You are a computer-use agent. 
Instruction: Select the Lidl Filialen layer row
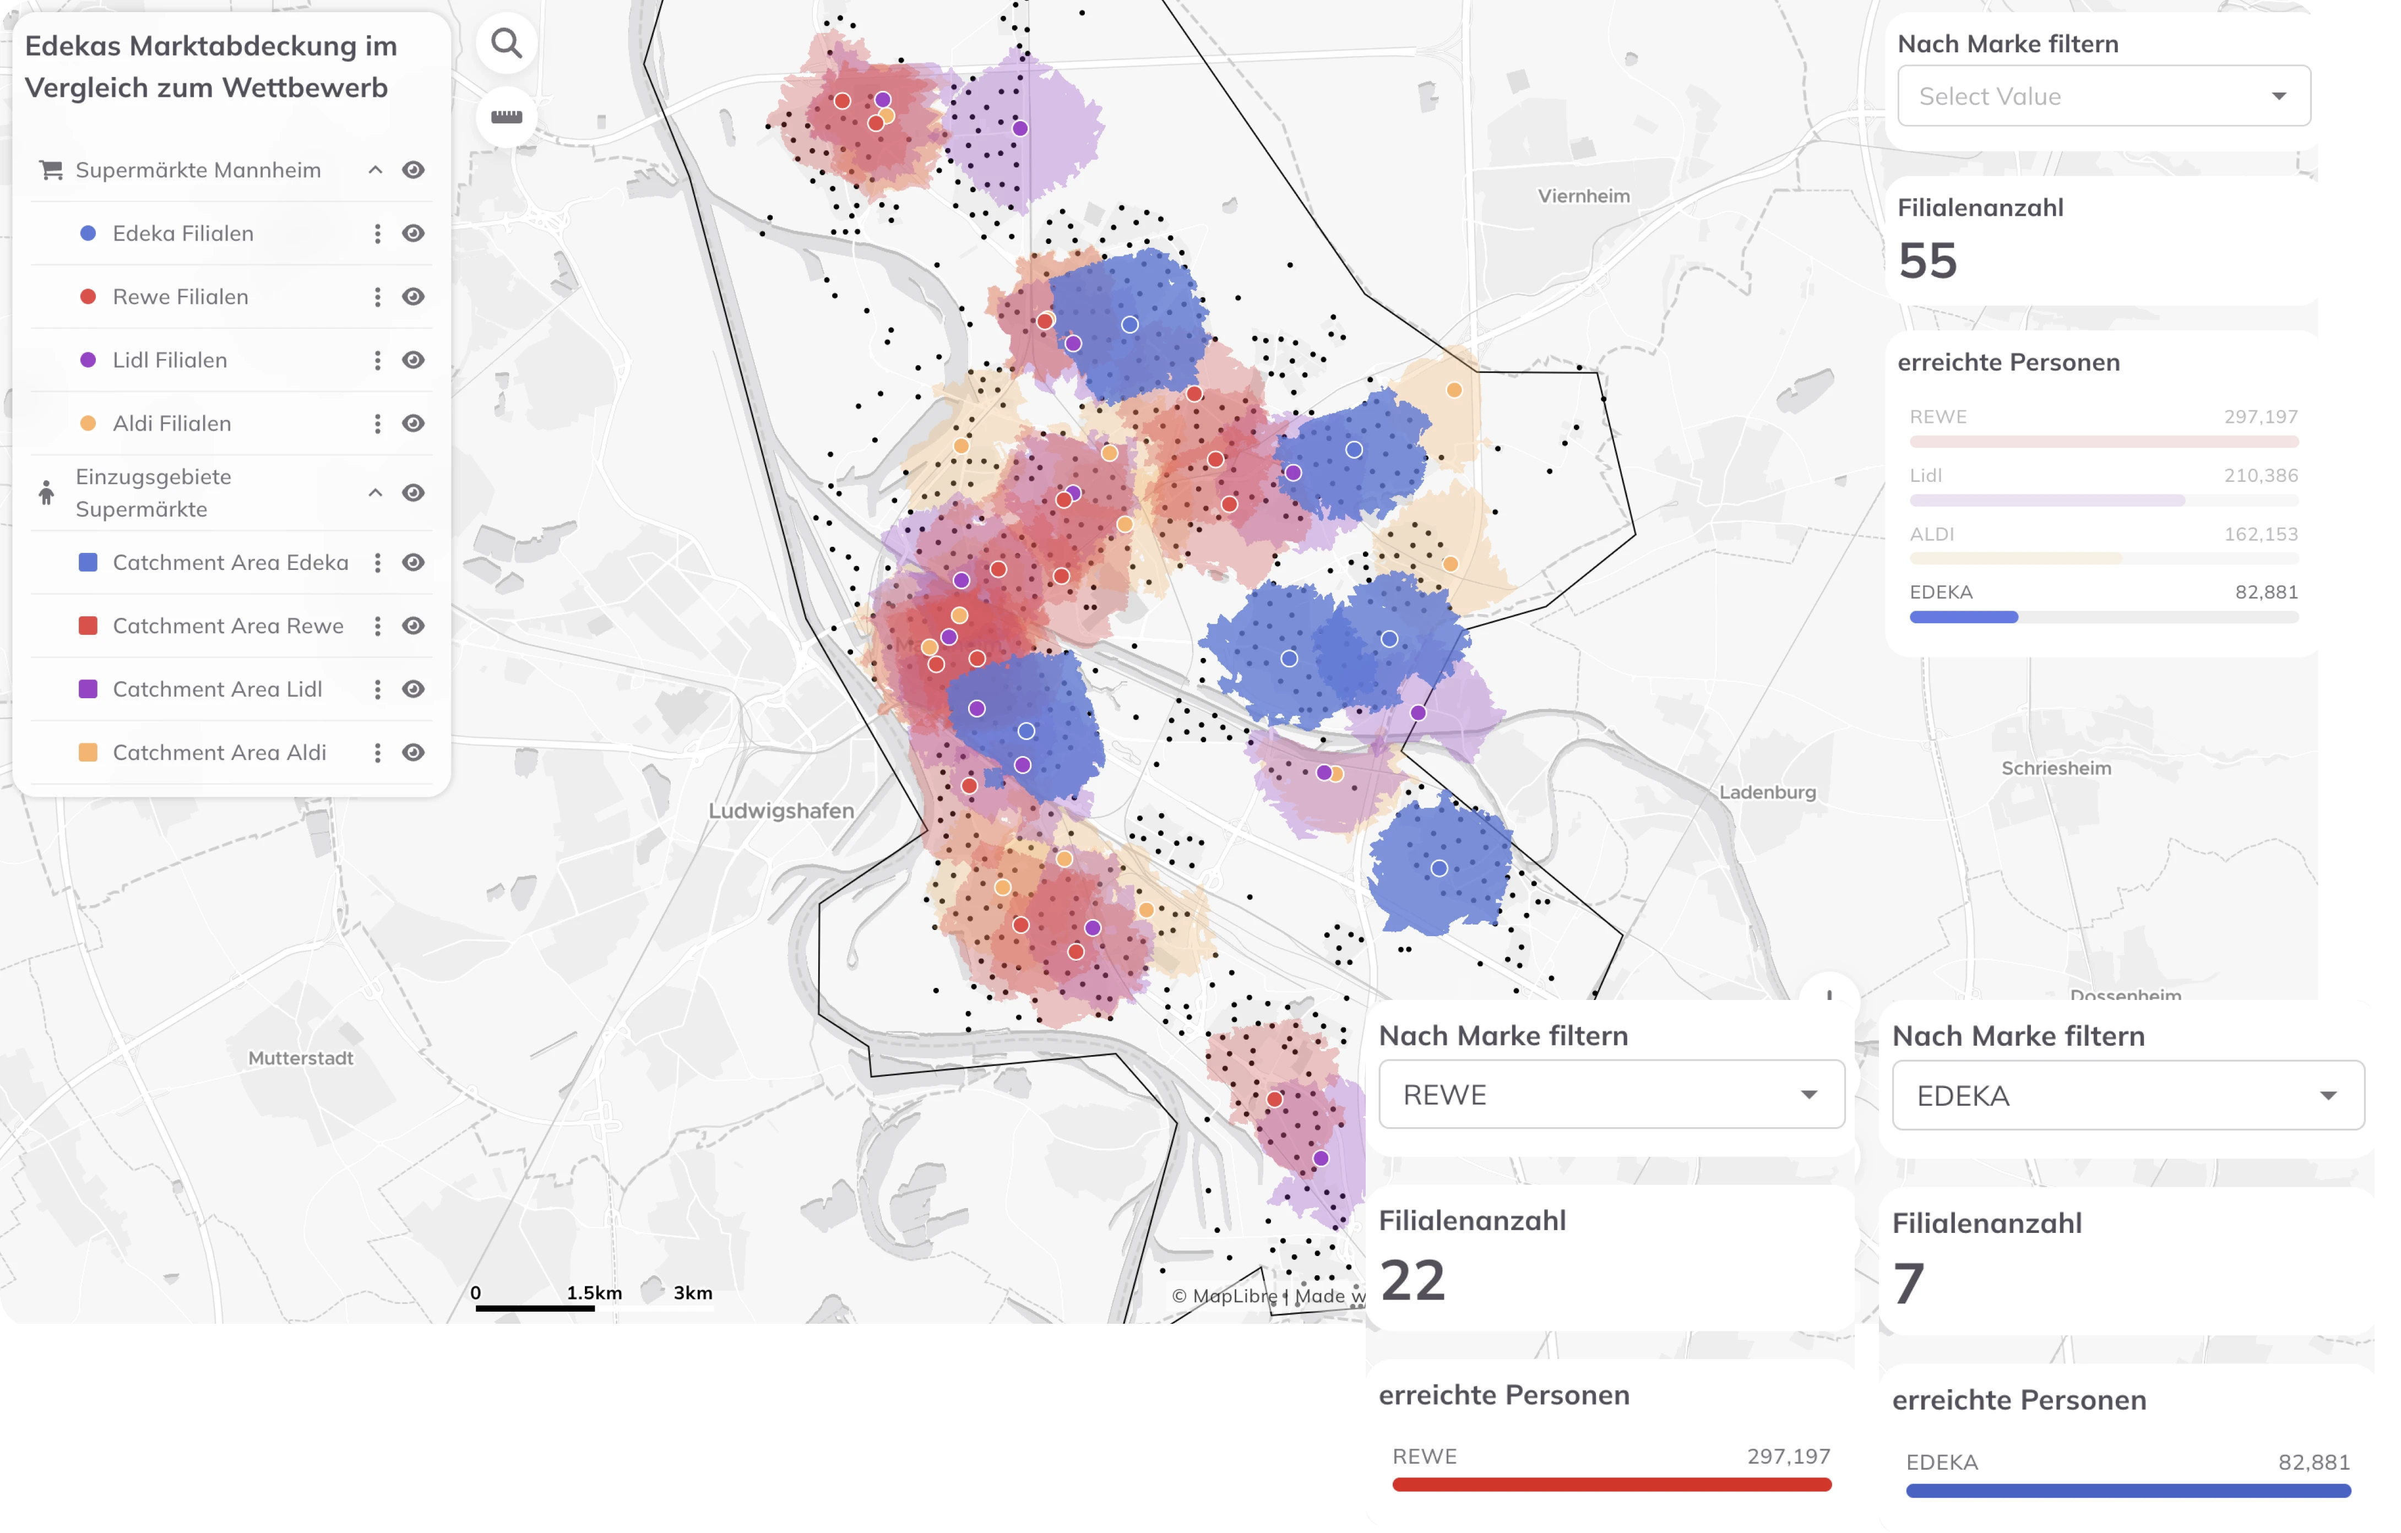click(x=232, y=360)
